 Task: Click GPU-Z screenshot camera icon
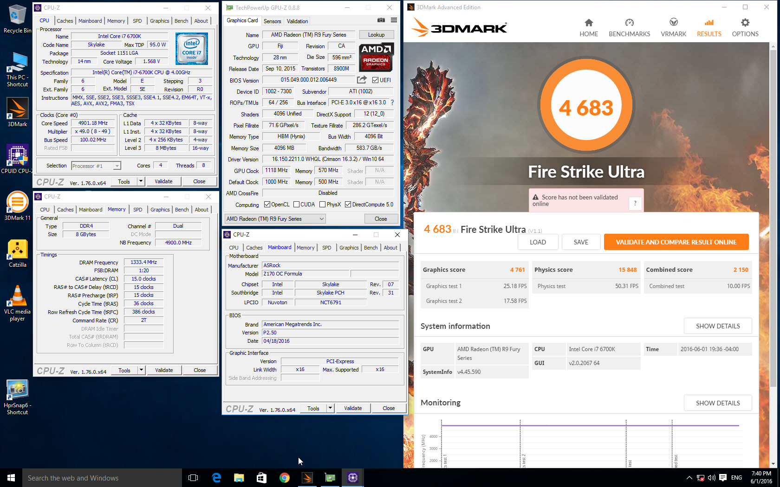tap(381, 20)
